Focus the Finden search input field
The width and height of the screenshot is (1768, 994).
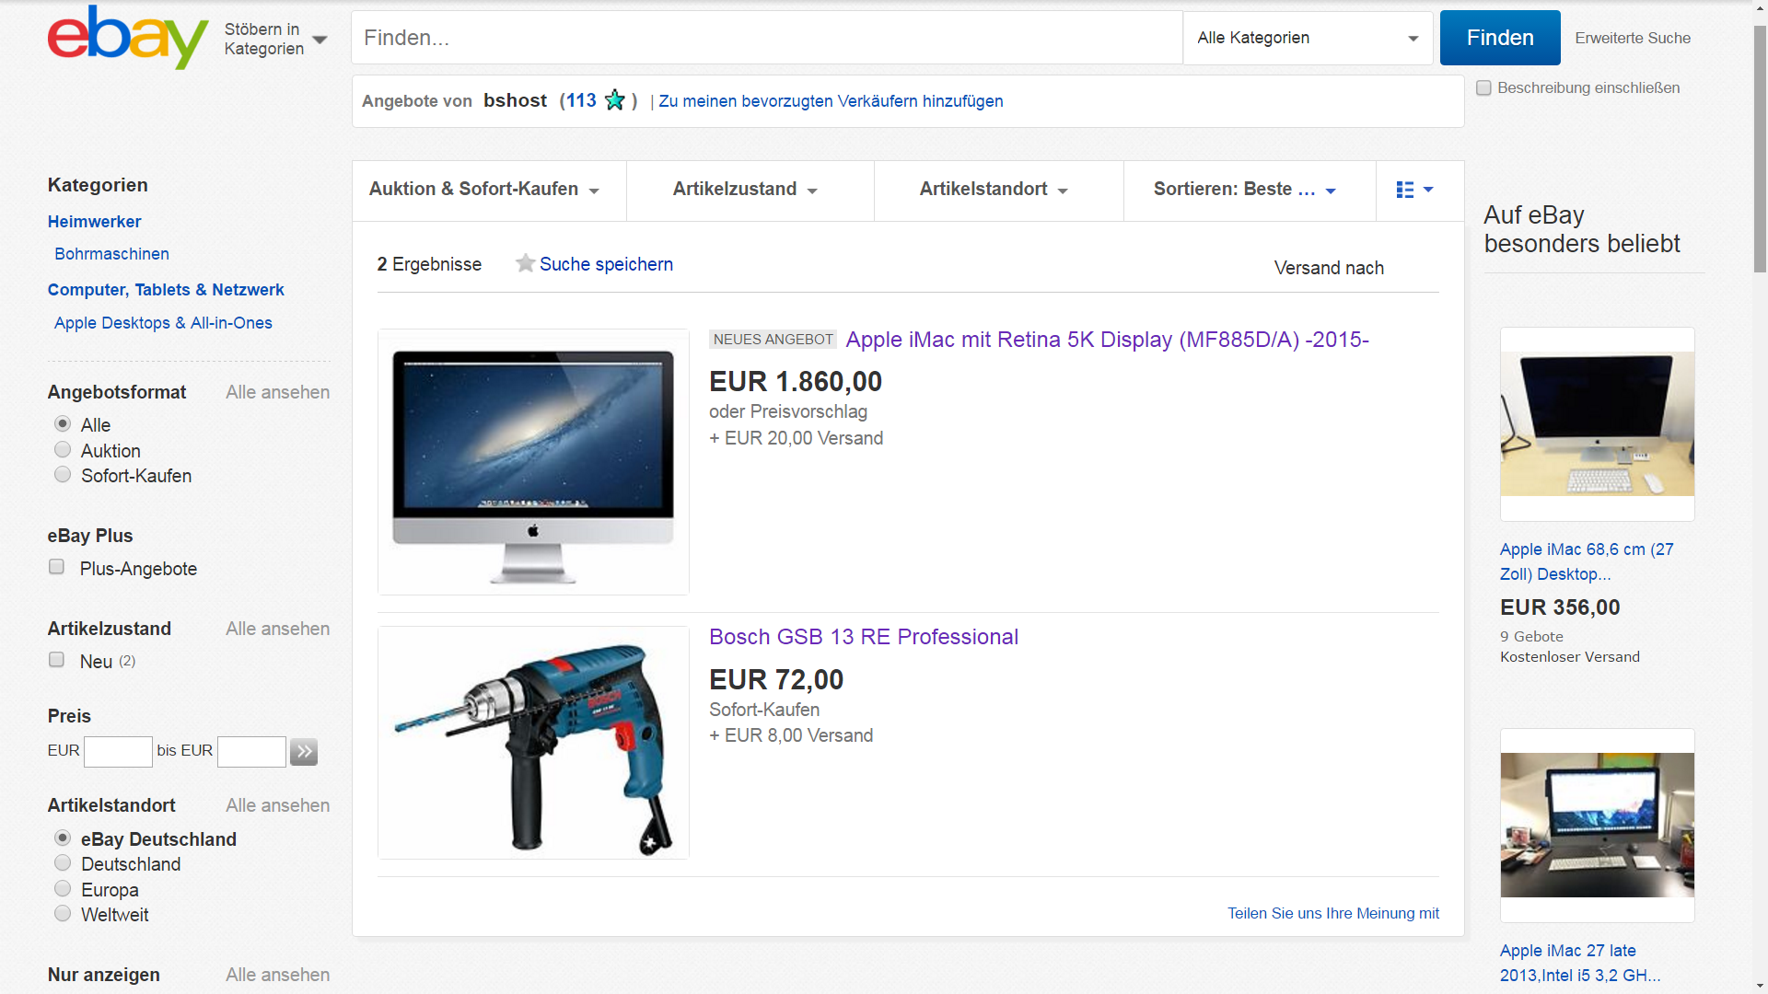(766, 38)
